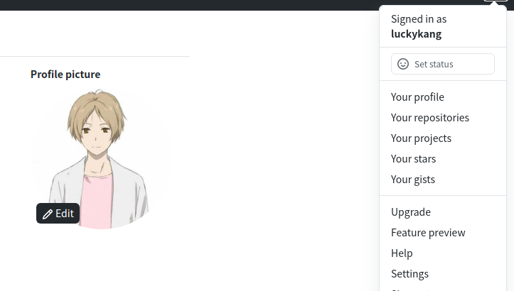Click the profile picture avatar image

pyautogui.click(x=101, y=159)
